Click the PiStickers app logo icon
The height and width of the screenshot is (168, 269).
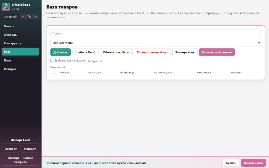pyautogui.click(x=6, y=7)
